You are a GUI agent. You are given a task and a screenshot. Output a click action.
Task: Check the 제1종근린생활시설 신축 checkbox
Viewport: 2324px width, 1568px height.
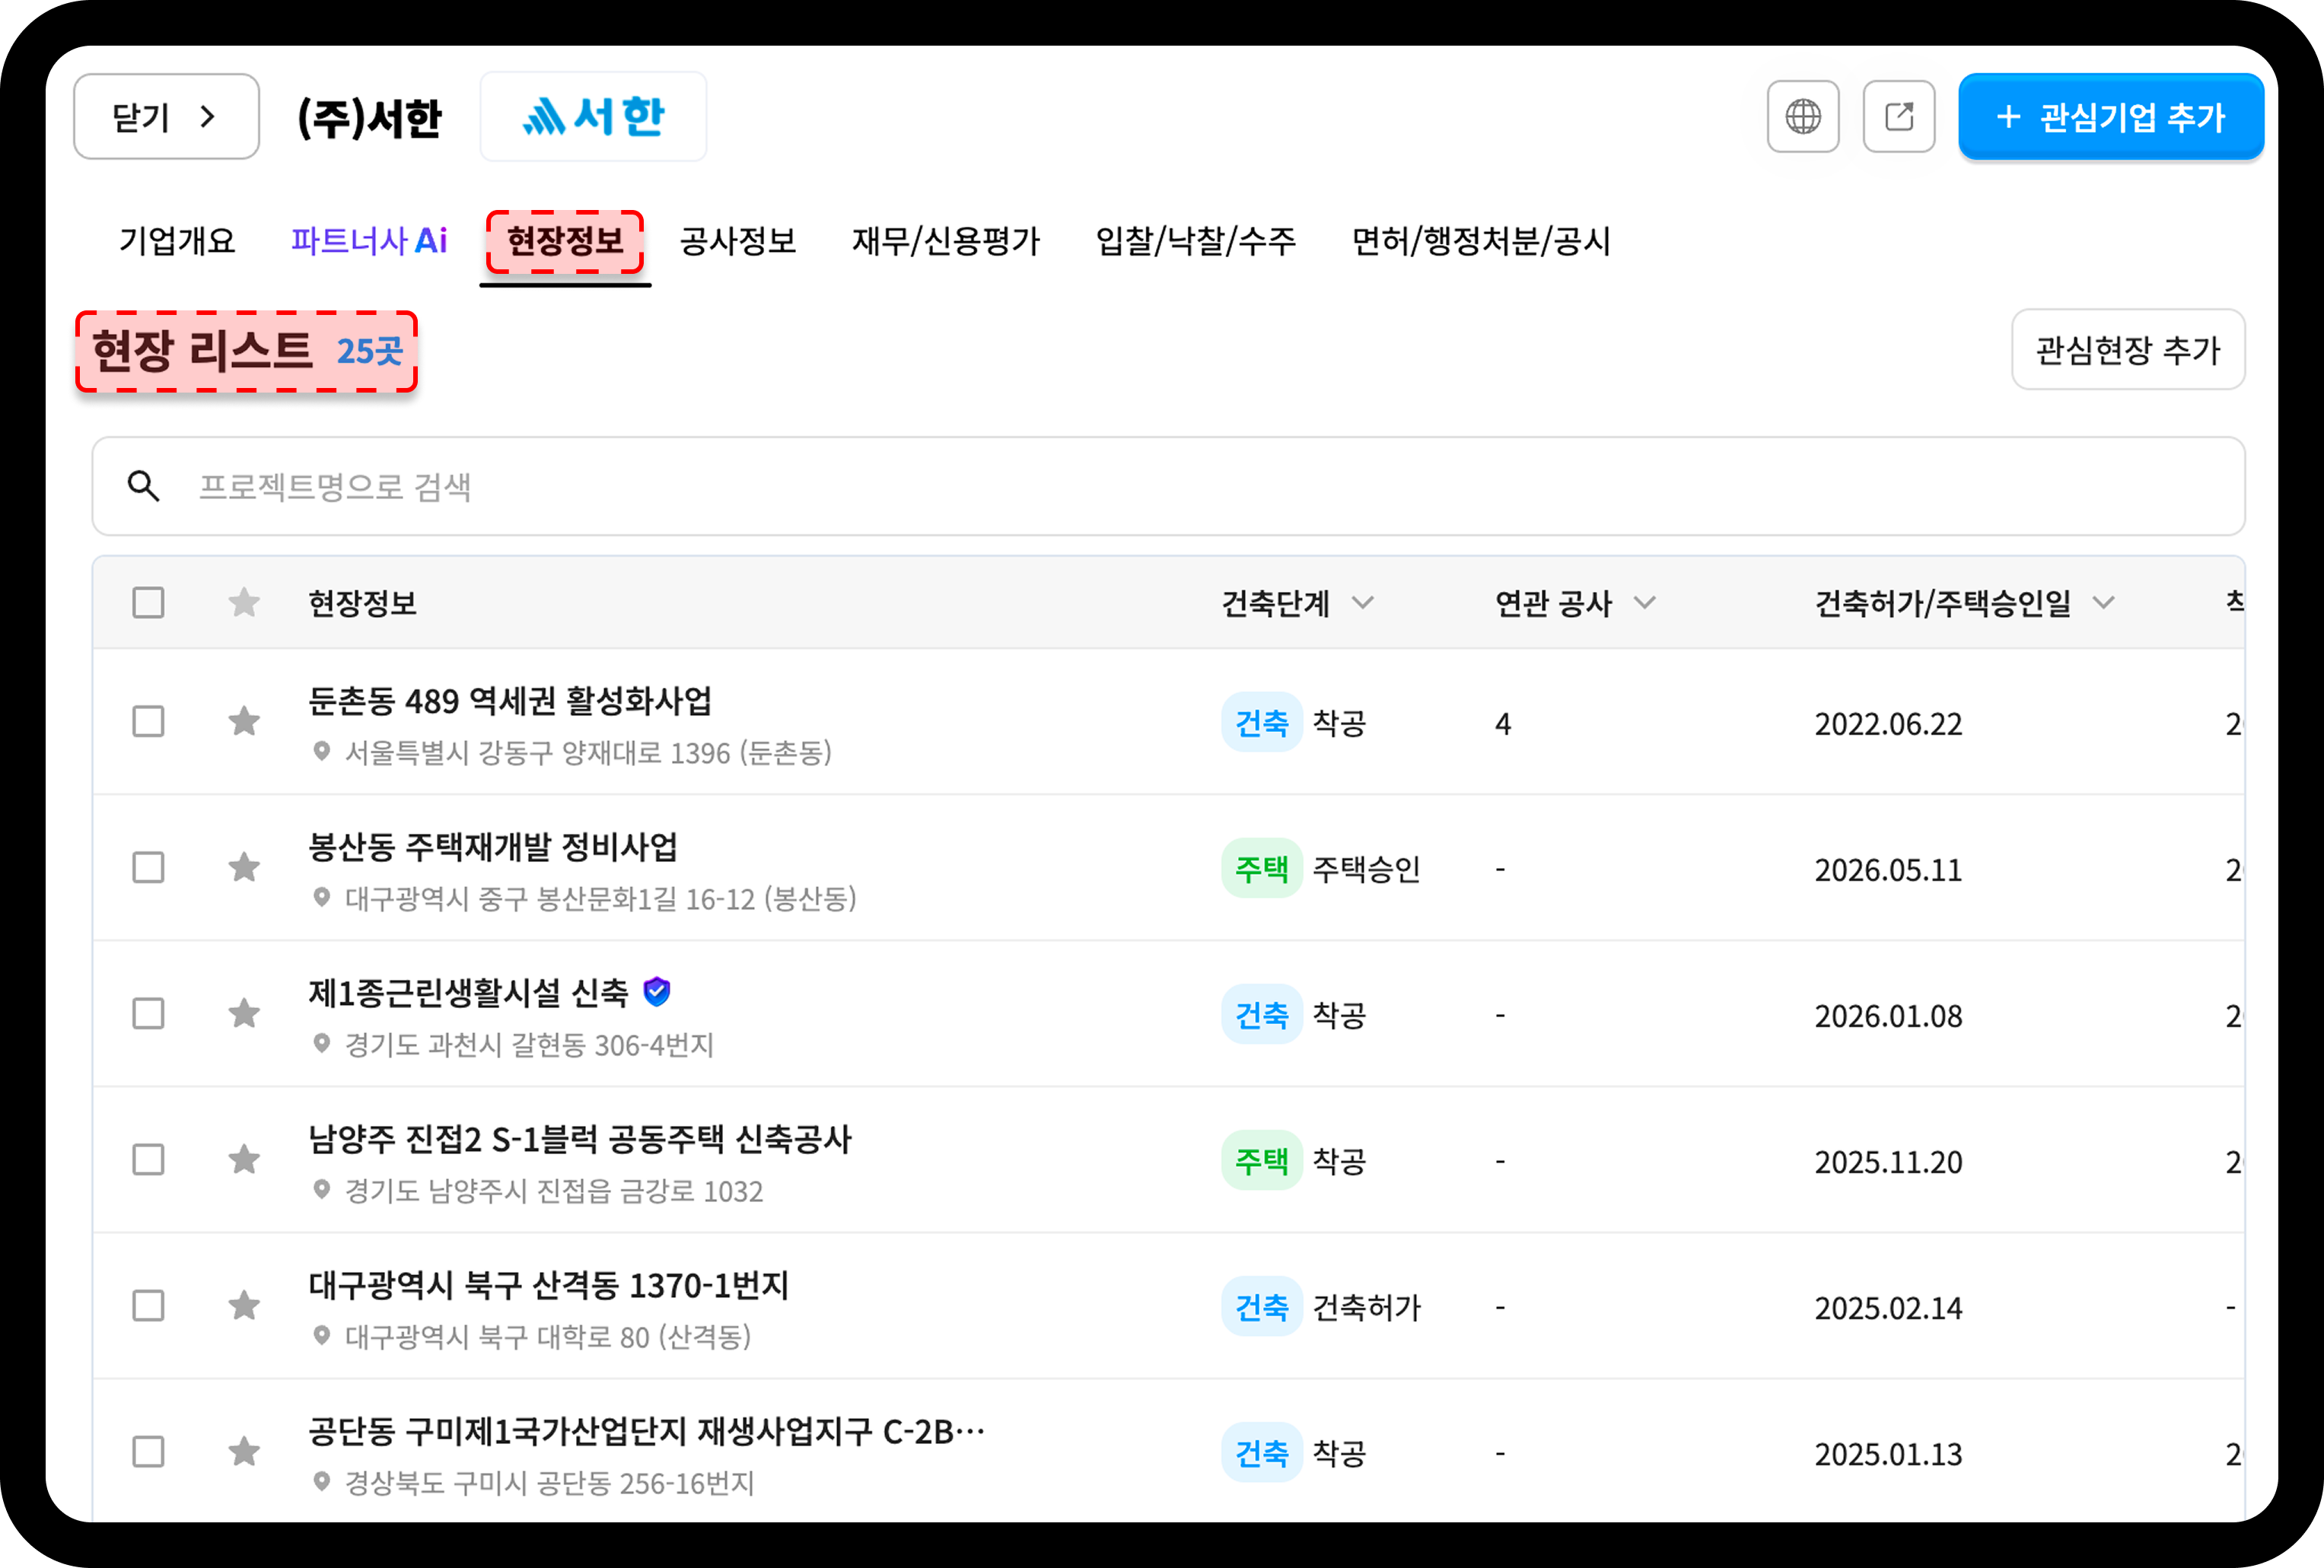148,1013
